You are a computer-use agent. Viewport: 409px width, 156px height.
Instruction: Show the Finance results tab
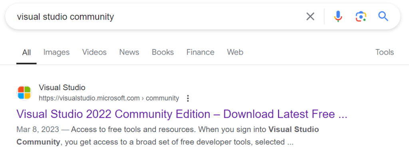(x=201, y=52)
